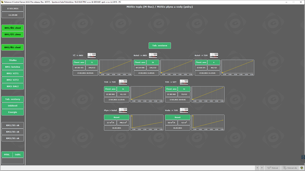Click the Přihl. login button
Screen dimensions: 305x171
(7, 155)
